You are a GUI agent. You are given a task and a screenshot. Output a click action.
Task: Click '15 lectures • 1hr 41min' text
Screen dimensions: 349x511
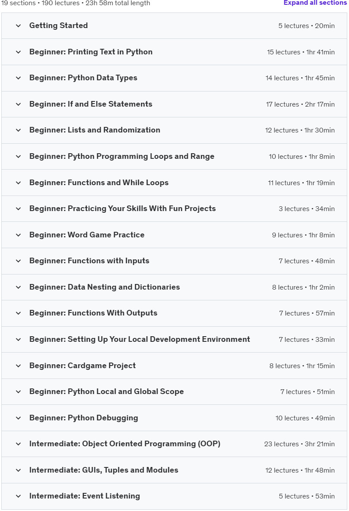point(301,52)
